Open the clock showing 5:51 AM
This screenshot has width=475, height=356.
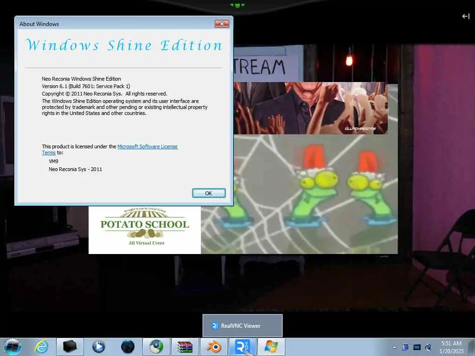coord(451,347)
